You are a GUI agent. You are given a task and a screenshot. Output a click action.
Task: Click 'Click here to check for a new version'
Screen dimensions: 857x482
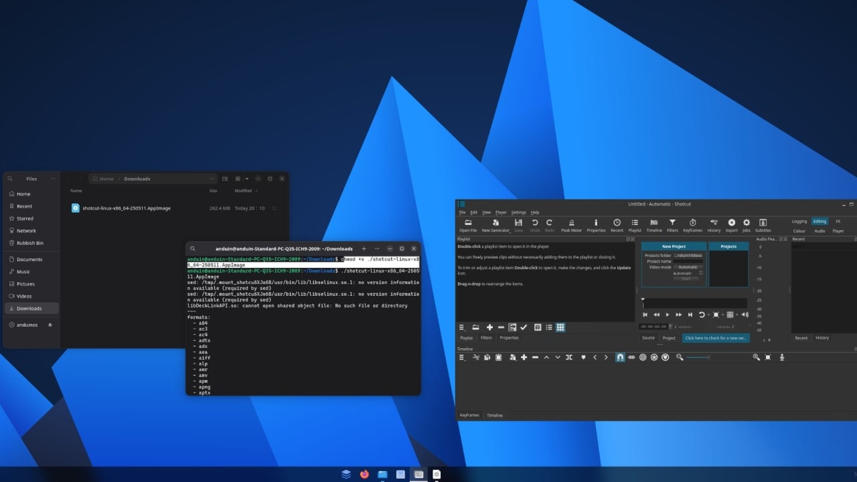coord(716,338)
